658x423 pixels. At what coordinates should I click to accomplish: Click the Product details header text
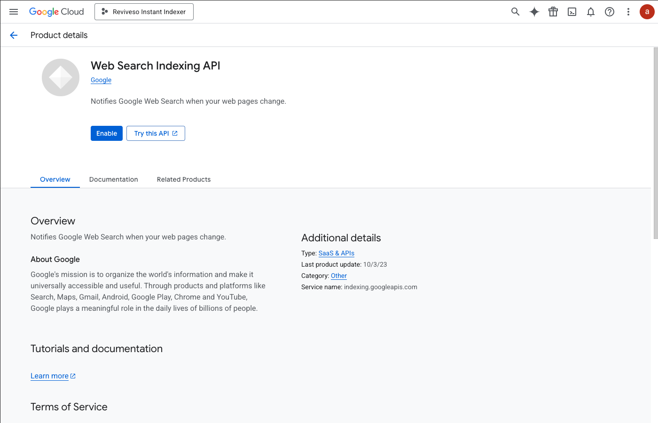coord(59,35)
